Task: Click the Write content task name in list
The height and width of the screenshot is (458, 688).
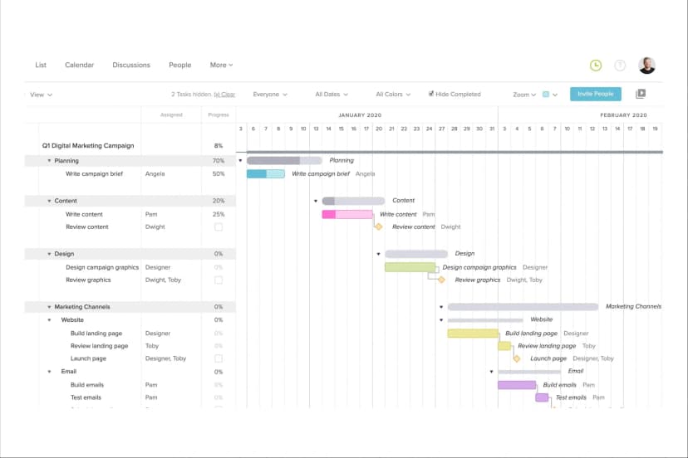Action: (x=84, y=214)
